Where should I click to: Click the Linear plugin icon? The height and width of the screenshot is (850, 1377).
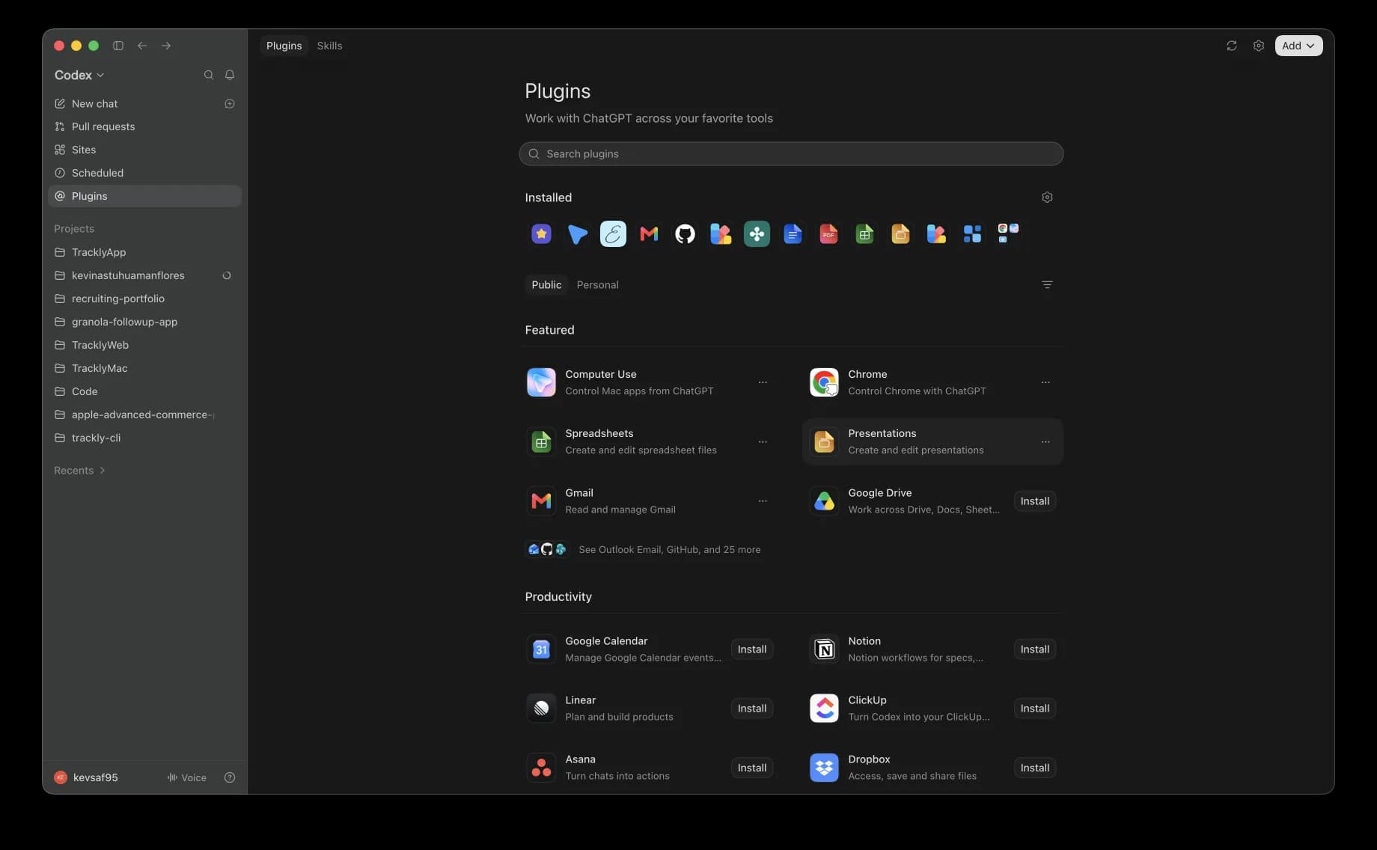click(x=541, y=709)
